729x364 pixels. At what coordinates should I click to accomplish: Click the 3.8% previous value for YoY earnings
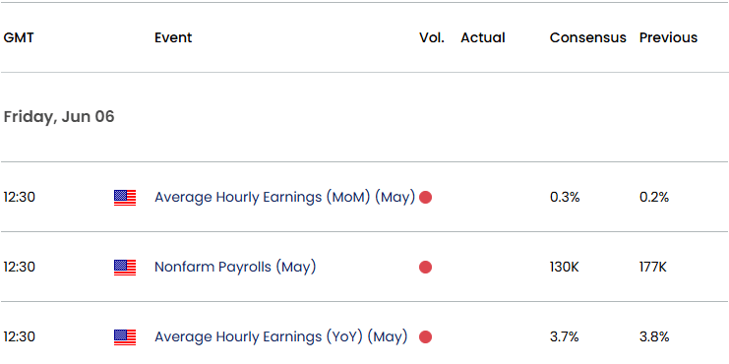pos(654,337)
